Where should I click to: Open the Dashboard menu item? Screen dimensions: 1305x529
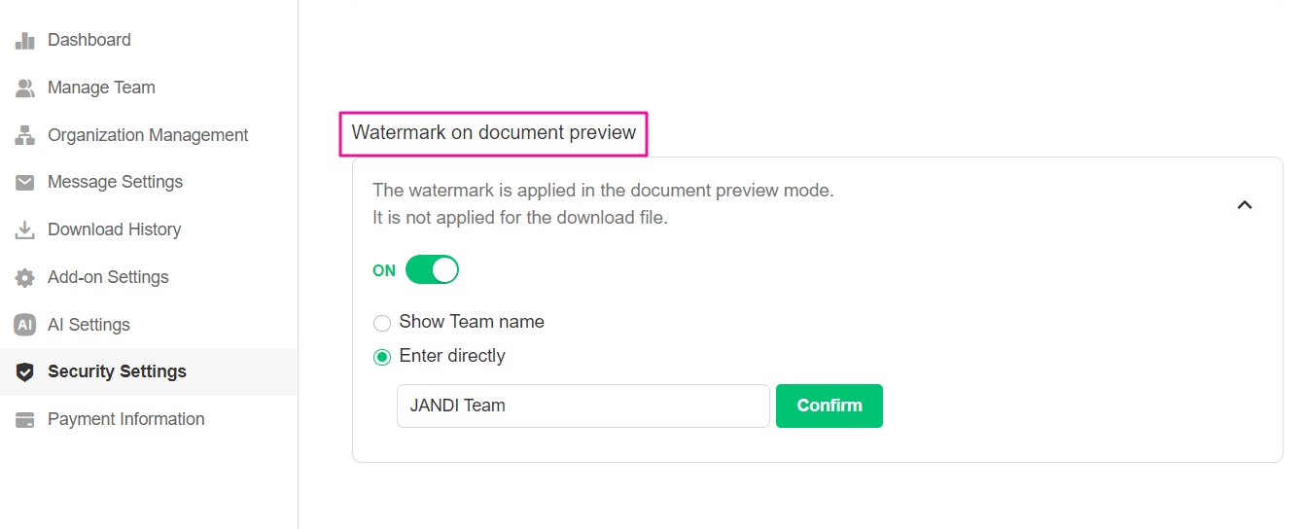click(89, 41)
